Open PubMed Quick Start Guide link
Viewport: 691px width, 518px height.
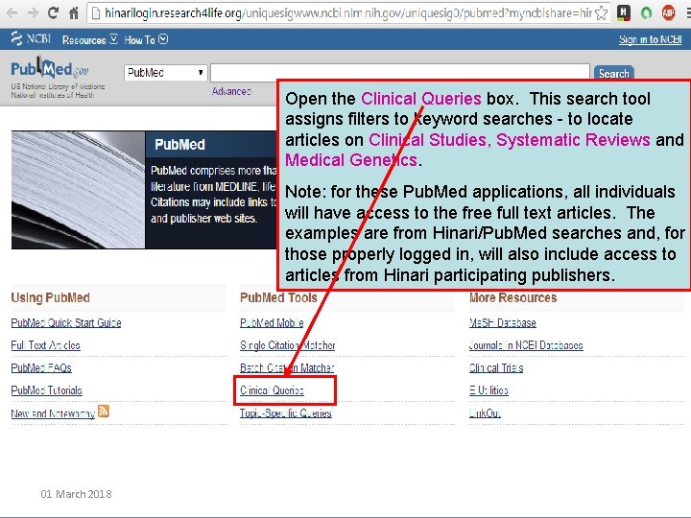point(66,323)
